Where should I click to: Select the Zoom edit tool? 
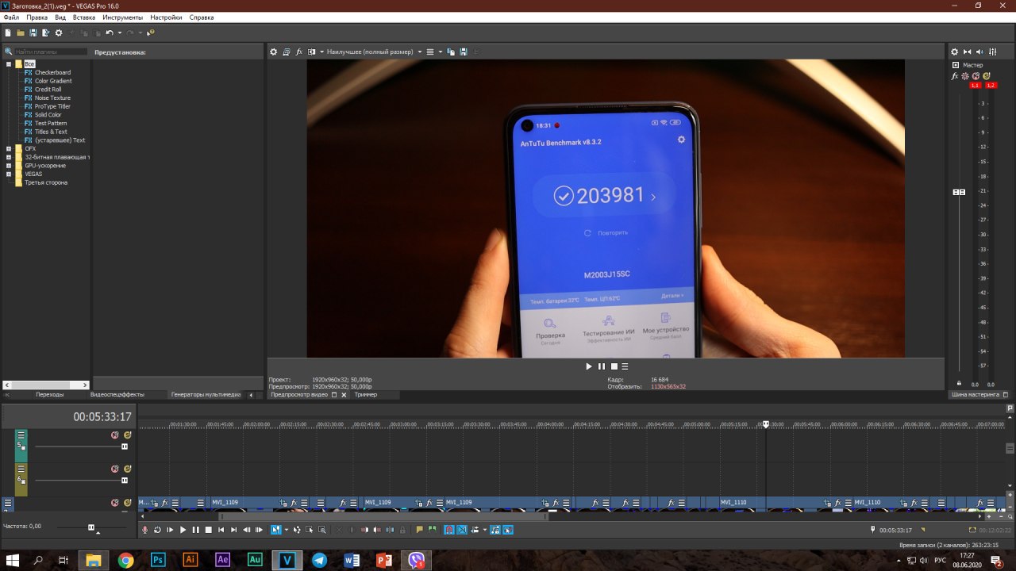322,530
